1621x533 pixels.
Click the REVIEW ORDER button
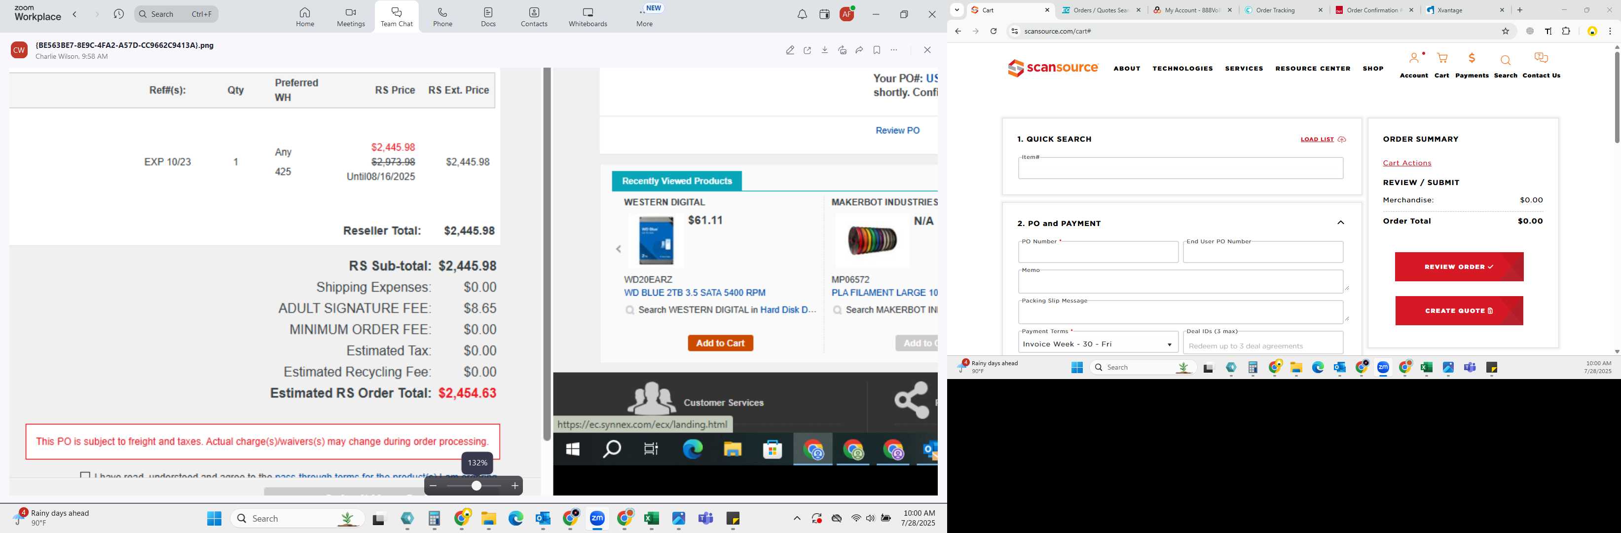pyautogui.click(x=1459, y=267)
